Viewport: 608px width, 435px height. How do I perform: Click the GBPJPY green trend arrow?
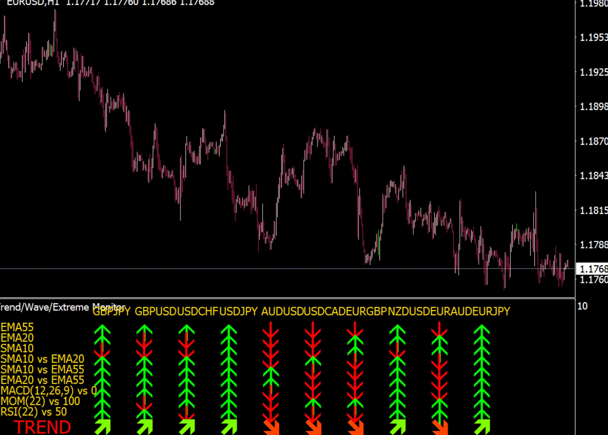(x=103, y=427)
